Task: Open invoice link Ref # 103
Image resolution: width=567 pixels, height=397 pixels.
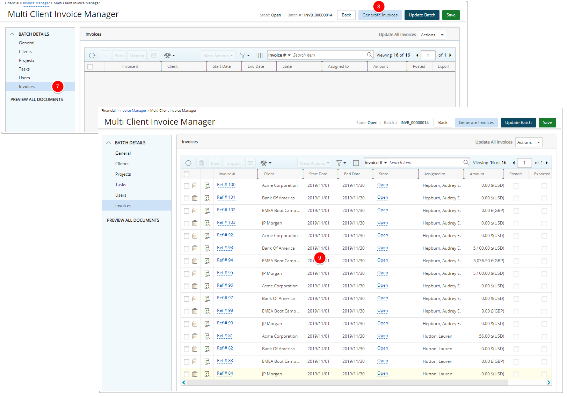Action: pos(226,222)
